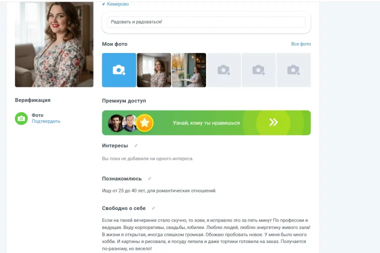
Task: Open the Все фото link
Action: [301, 44]
